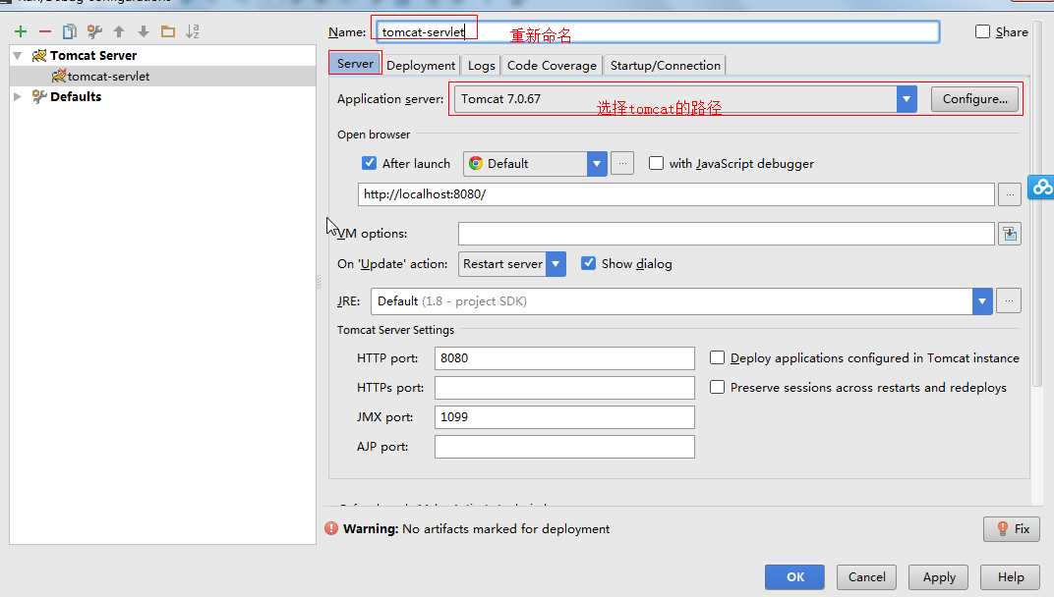Uncheck After launch checkbox
The width and height of the screenshot is (1054, 597).
(369, 163)
